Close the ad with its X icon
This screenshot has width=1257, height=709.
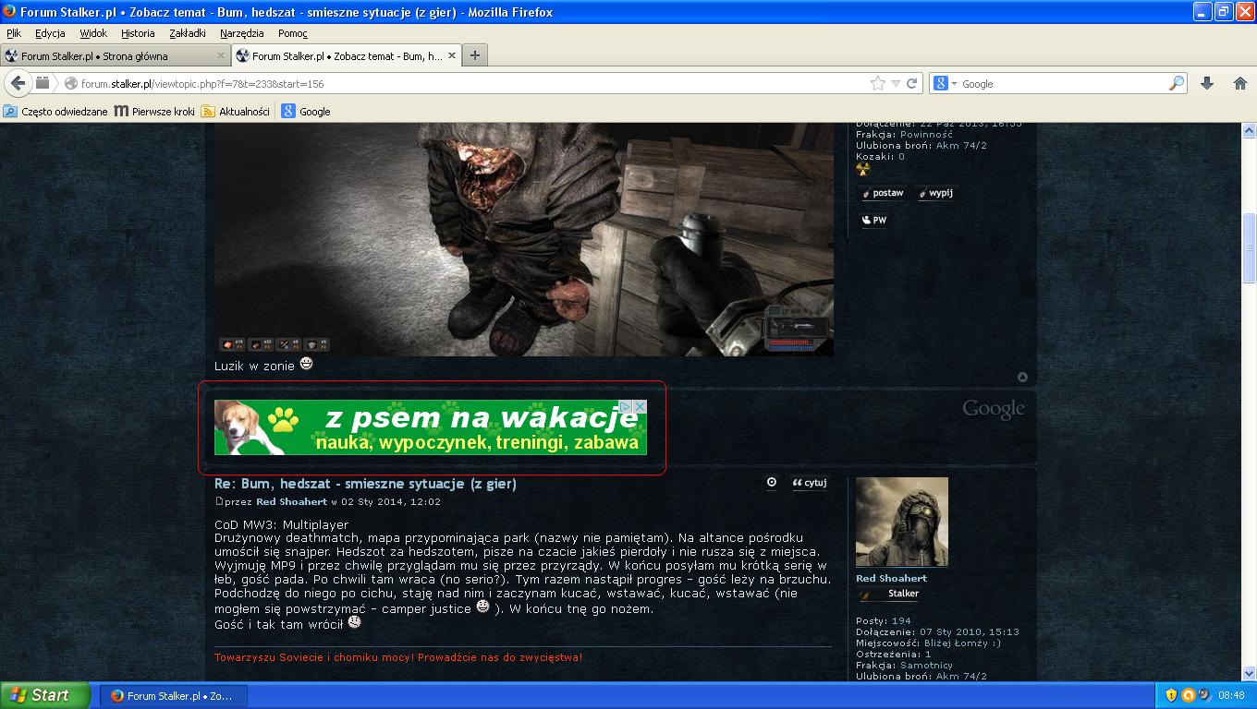tap(640, 406)
